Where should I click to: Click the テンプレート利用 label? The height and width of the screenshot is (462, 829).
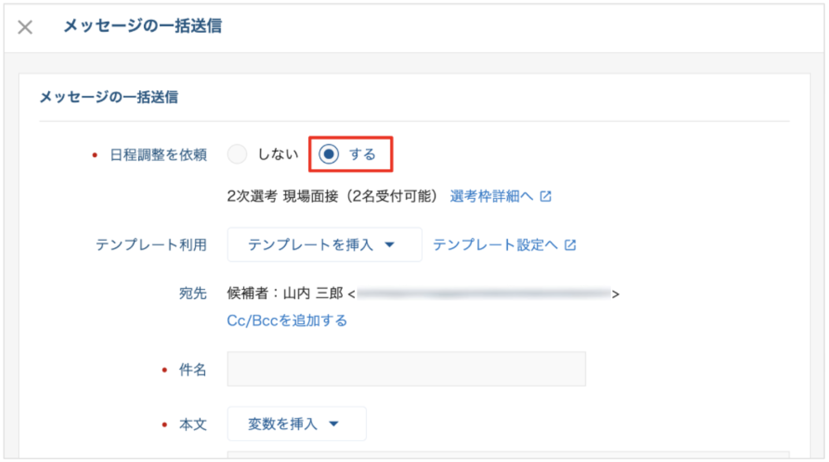(151, 245)
